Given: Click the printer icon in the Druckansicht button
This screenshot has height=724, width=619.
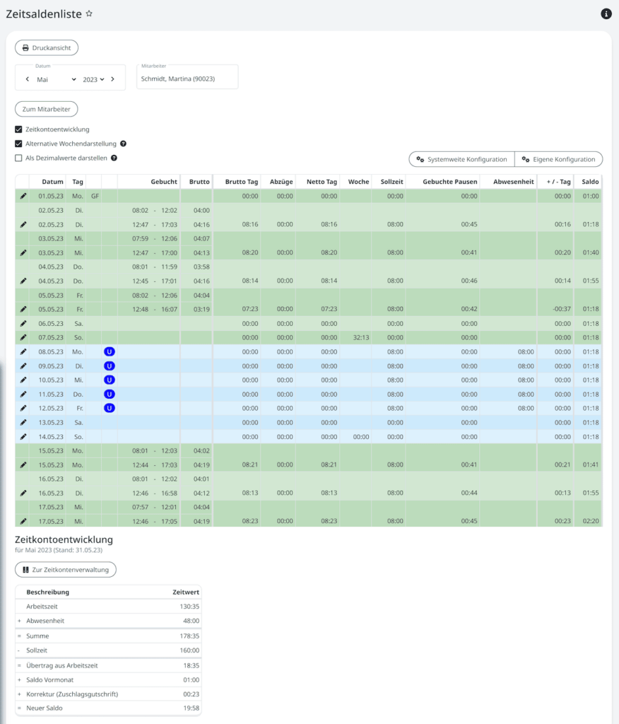Looking at the screenshot, I should click(27, 47).
